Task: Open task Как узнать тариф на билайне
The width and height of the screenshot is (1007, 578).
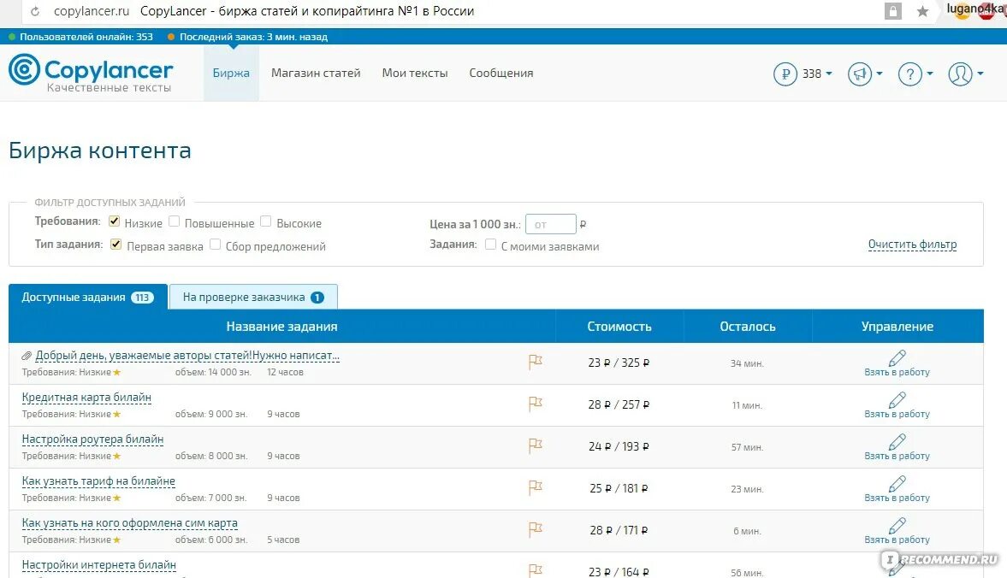Action: pyautogui.click(x=98, y=481)
